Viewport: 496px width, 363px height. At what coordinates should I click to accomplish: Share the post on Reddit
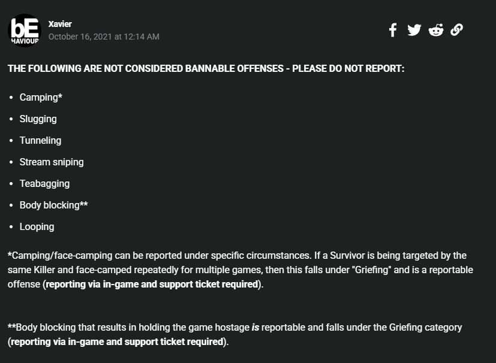click(436, 30)
